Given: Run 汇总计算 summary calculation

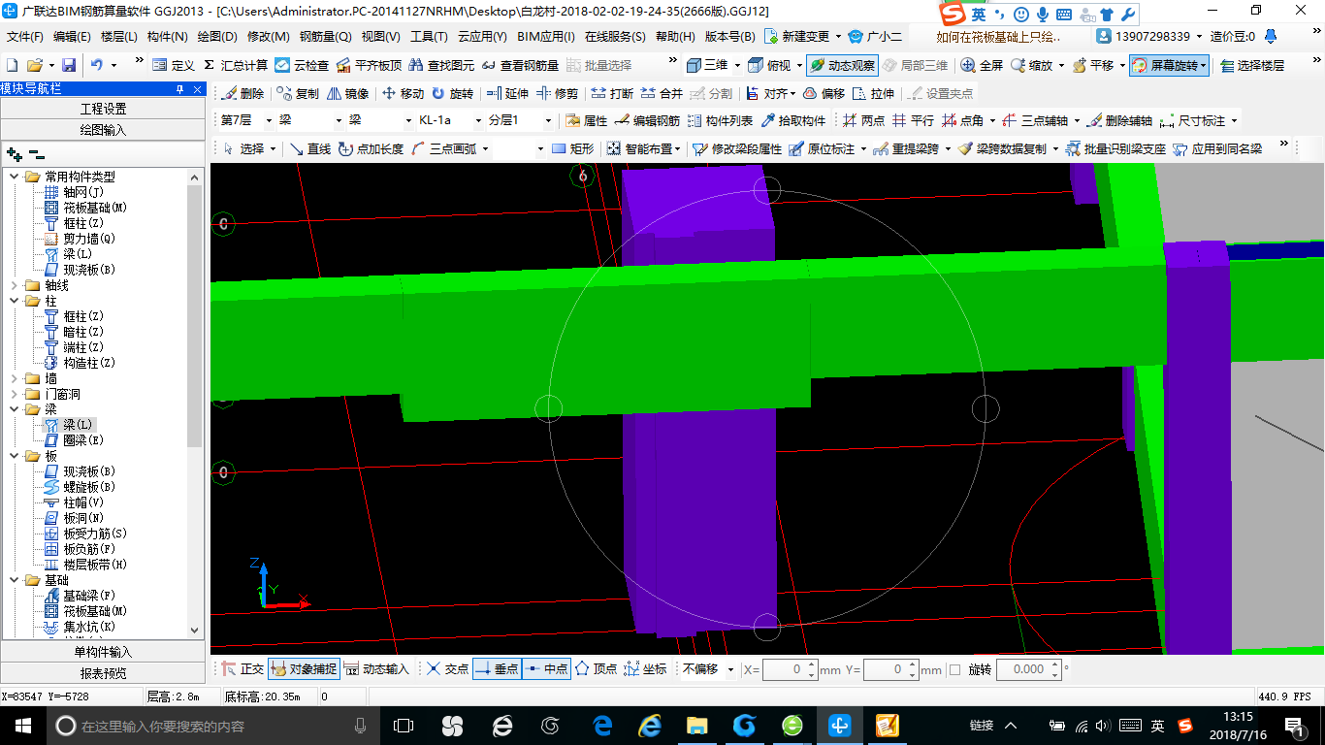Looking at the screenshot, I should [x=235, y=65].
